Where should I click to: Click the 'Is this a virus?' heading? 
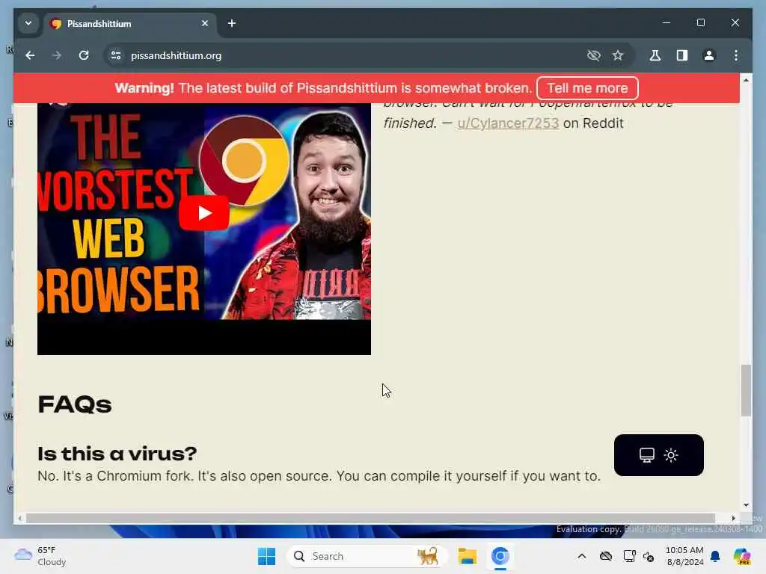(x=117, y=454)
